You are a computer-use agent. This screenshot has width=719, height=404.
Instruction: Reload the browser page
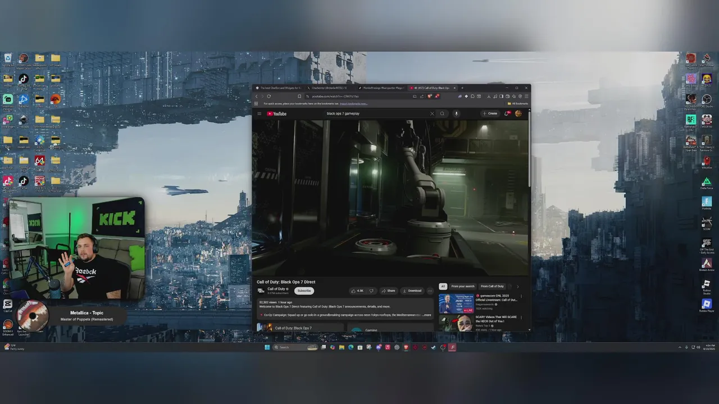(269, 96)
